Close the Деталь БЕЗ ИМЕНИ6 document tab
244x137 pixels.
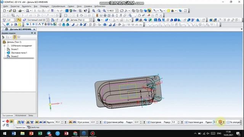(x=34, y=29)
